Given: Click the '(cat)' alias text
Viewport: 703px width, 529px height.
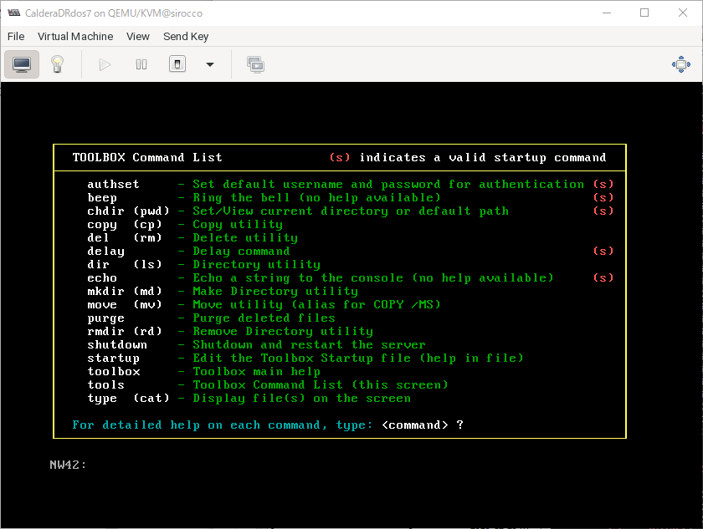Looking at the screenshot, I should point(151,398).
